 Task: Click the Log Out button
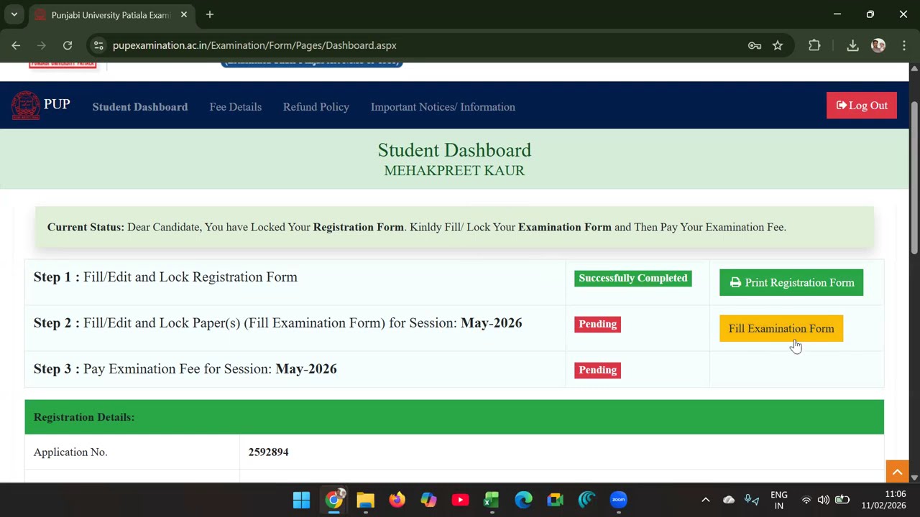(862, 106)
